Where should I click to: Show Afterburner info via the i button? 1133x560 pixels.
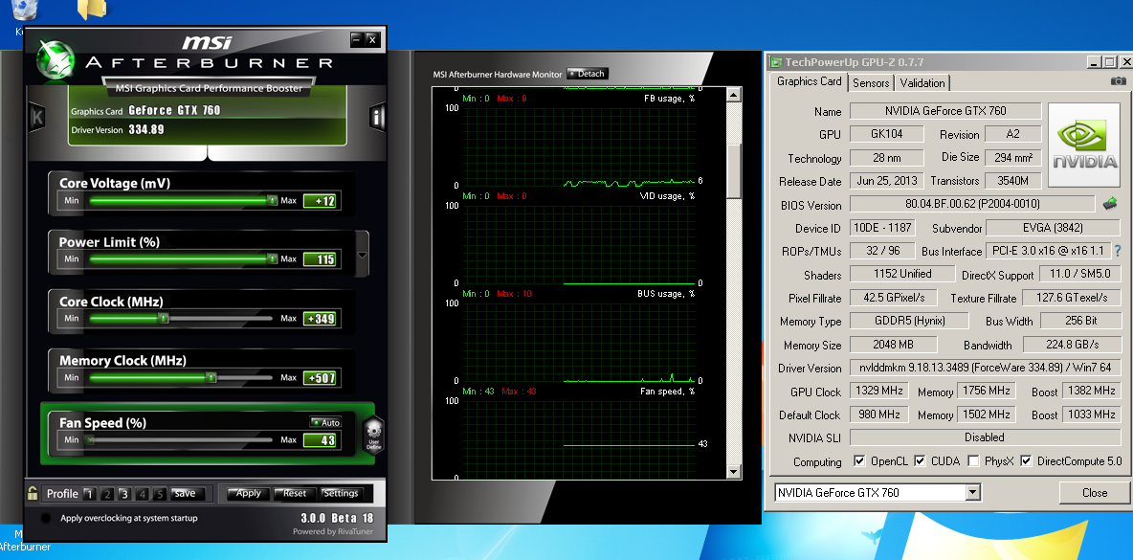(376, 117)
